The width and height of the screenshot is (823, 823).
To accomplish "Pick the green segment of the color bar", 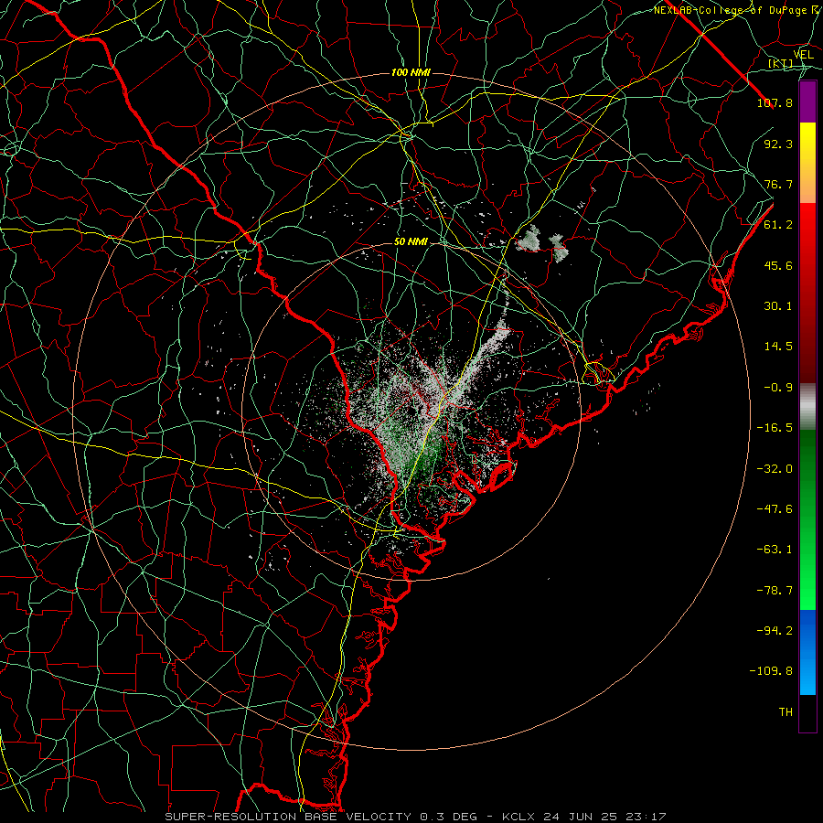I will [x=807, y=519].
